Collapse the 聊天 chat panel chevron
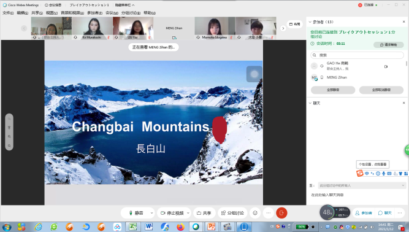The image size is (409, 232). pyautogui.click(x=310, y=103)
